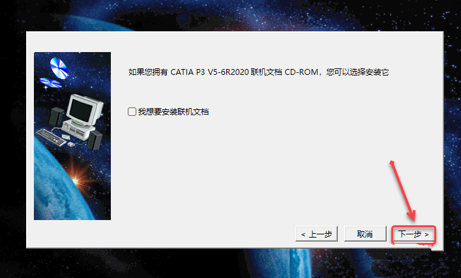Click the left speaker in the artwork
Screen dimensions: 461x278
point(56,117)
